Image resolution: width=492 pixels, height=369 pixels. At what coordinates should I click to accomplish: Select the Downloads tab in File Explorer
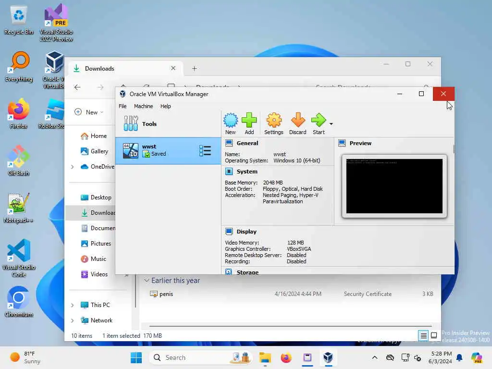coord(125,68)
